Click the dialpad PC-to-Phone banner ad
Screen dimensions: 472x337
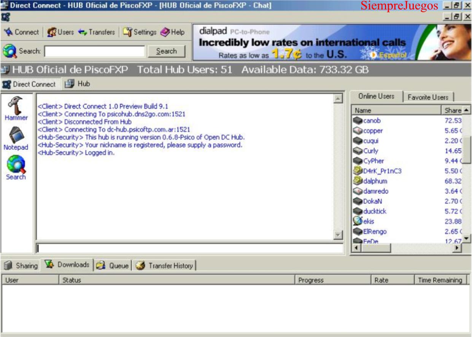click(x=331, y=42)
